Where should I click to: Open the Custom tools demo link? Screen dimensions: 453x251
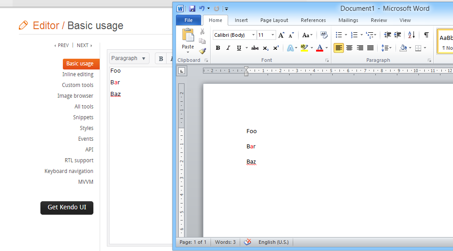coord(77,85)
